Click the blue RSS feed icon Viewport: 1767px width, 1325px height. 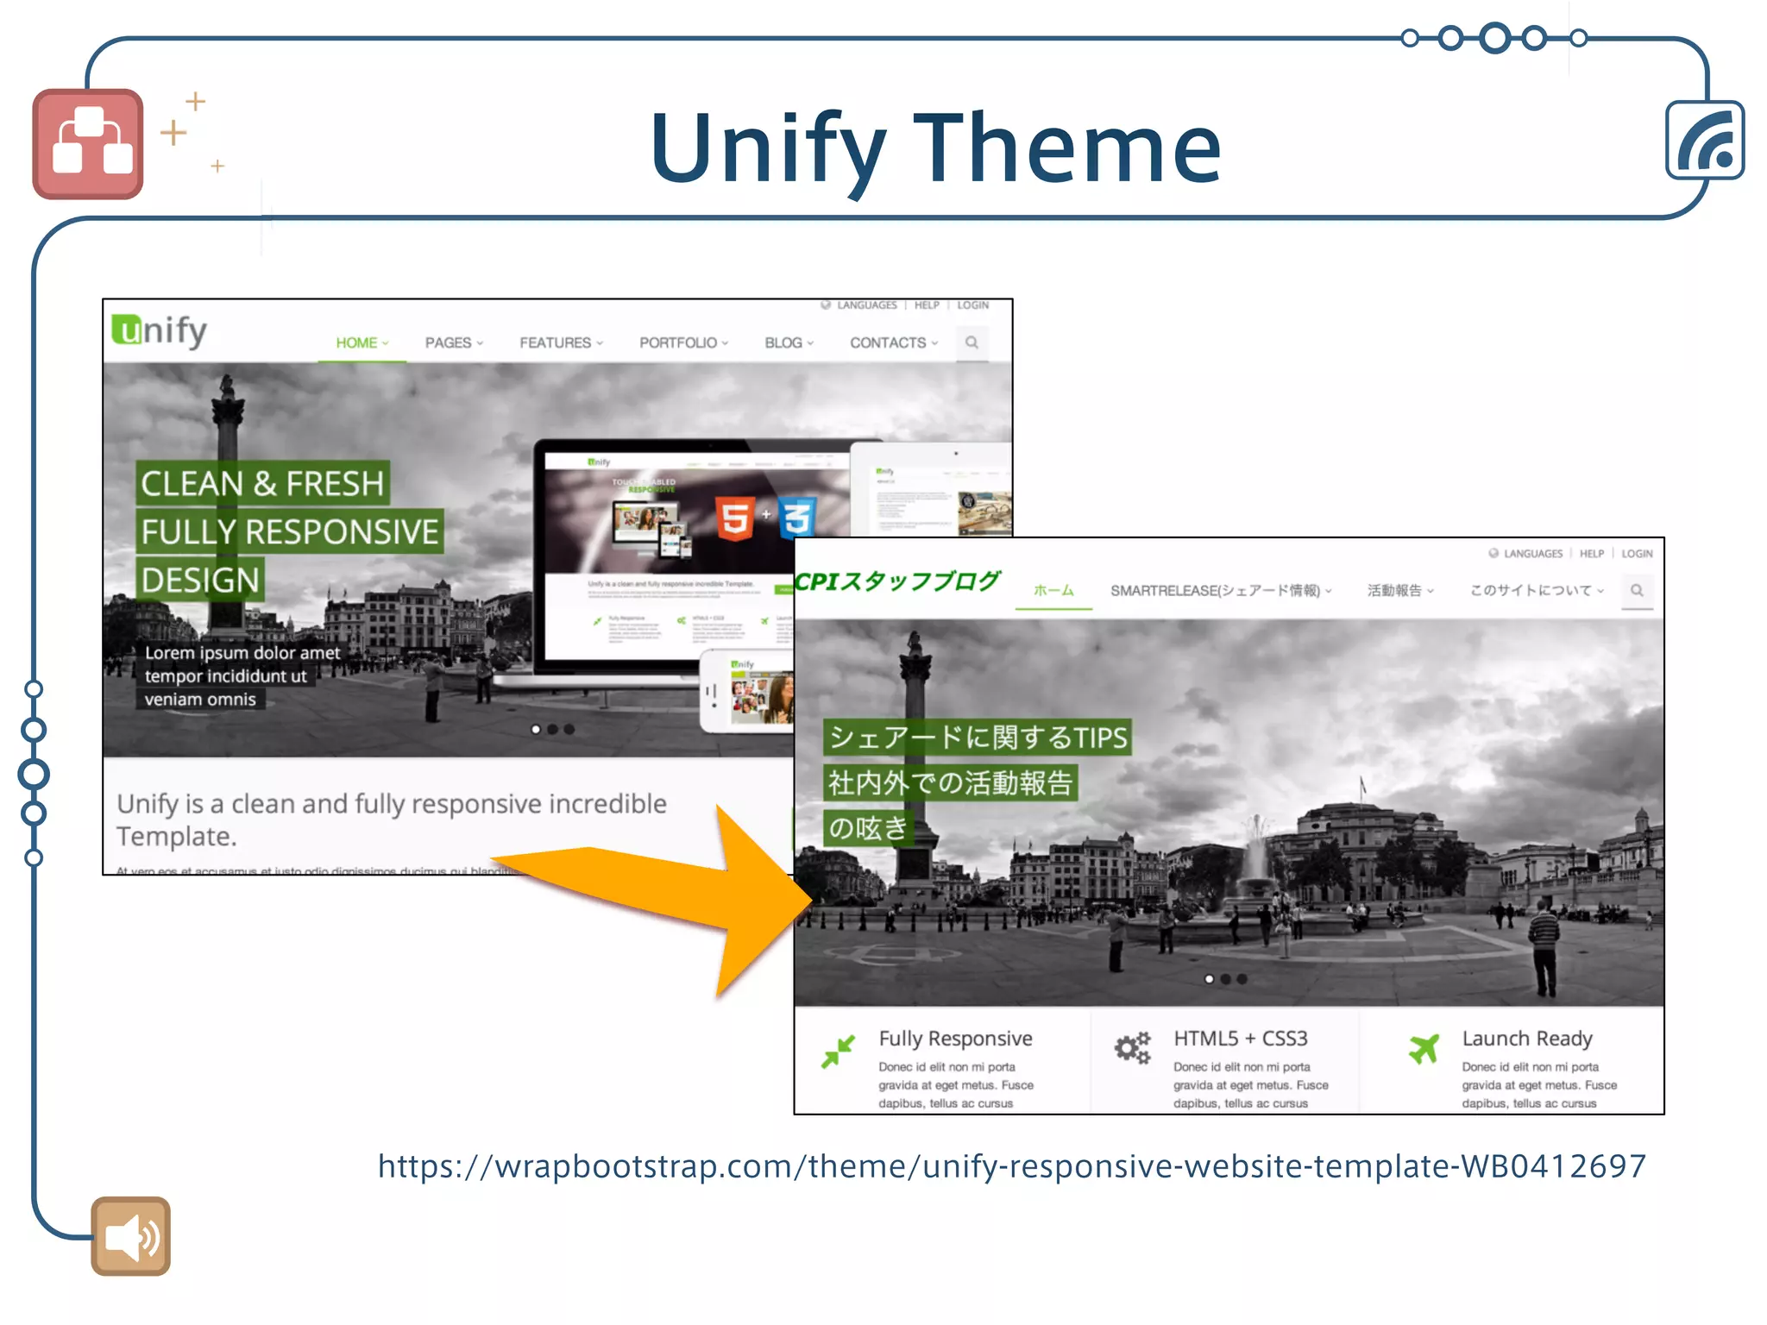tap(1705, 141)
